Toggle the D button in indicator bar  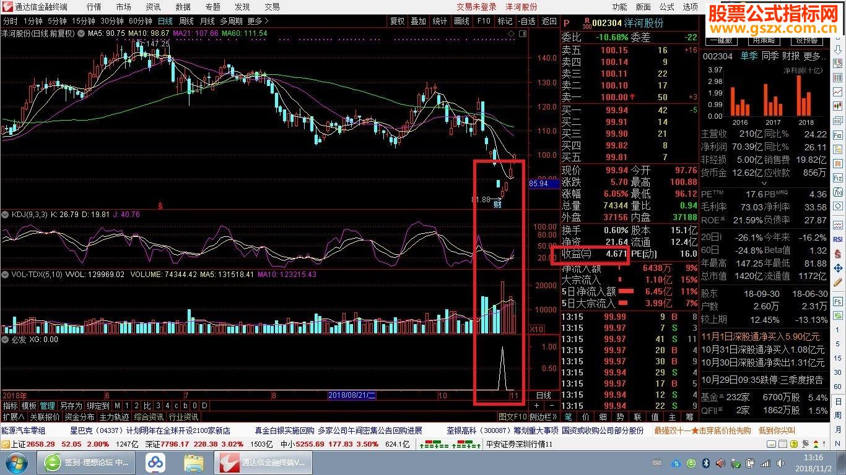point(204,406)
